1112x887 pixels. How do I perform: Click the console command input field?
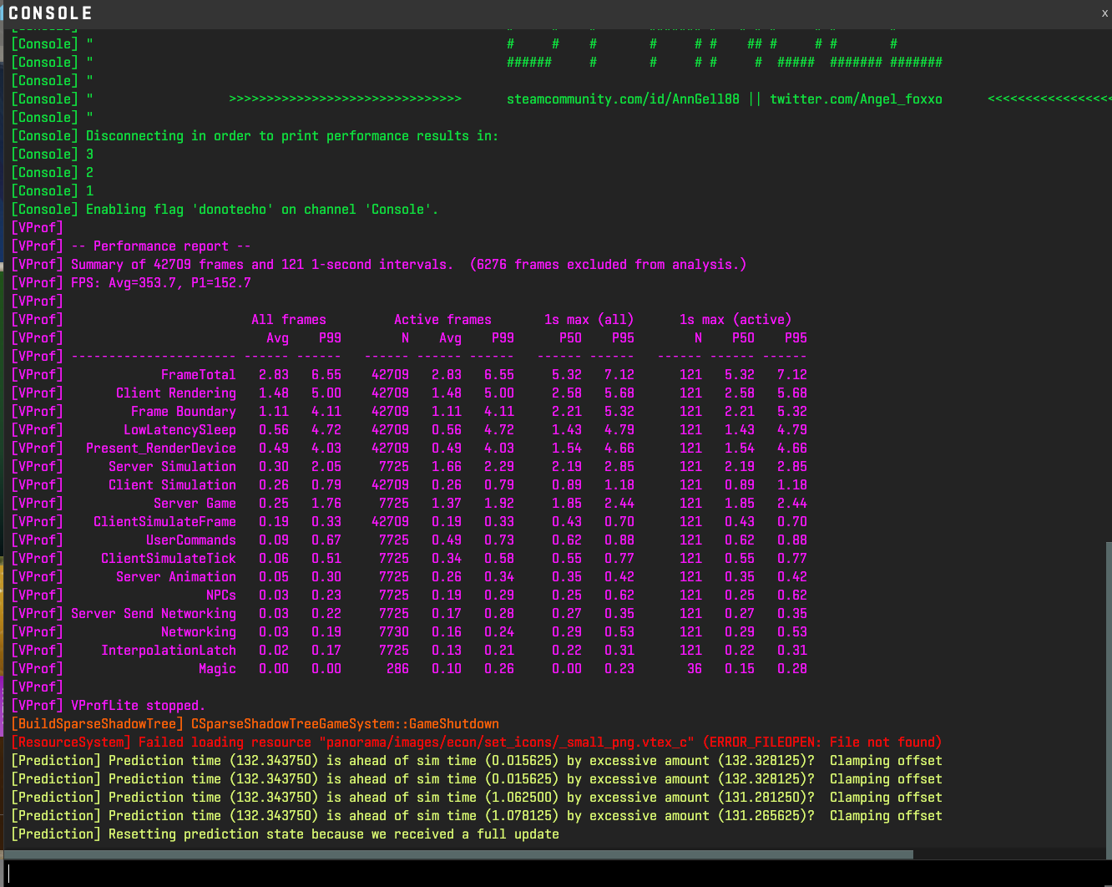tap(556, 874)
